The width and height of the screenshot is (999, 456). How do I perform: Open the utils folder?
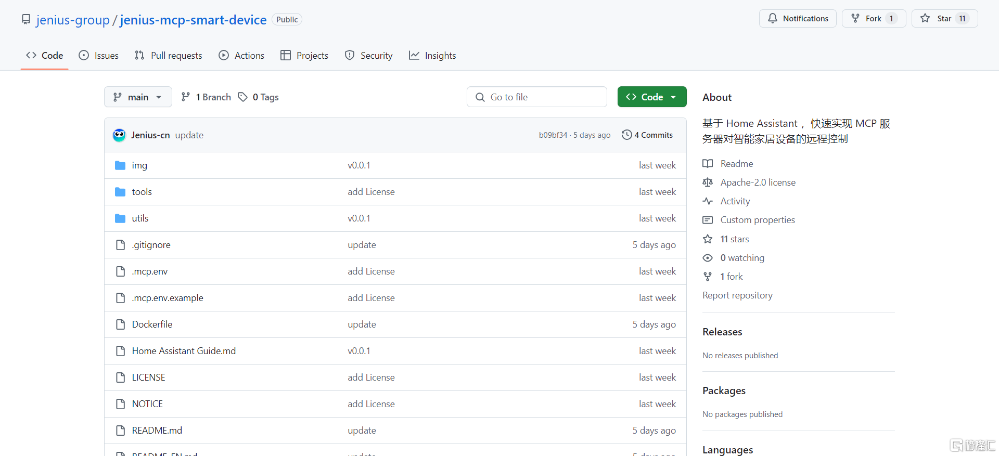(x=140, y=218)
